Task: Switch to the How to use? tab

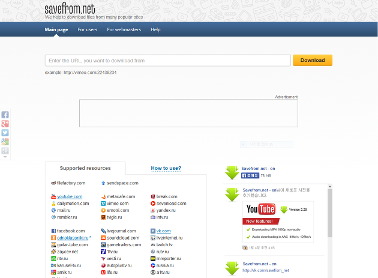Action: click(166, 168)
